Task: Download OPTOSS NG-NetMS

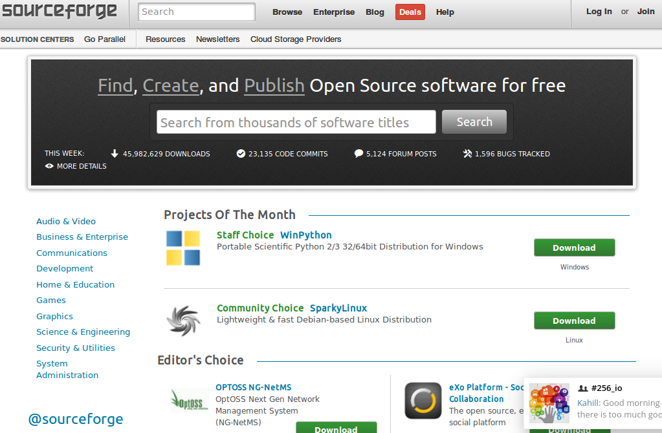Action: [336, 428]
